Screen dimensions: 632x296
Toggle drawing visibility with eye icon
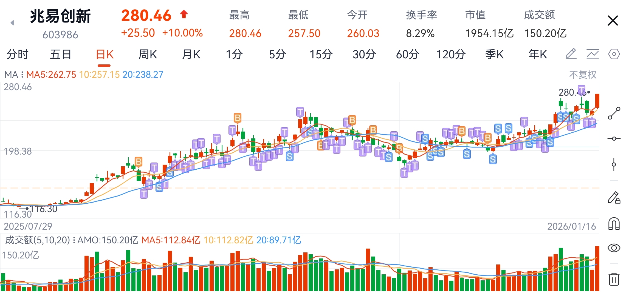614,248
